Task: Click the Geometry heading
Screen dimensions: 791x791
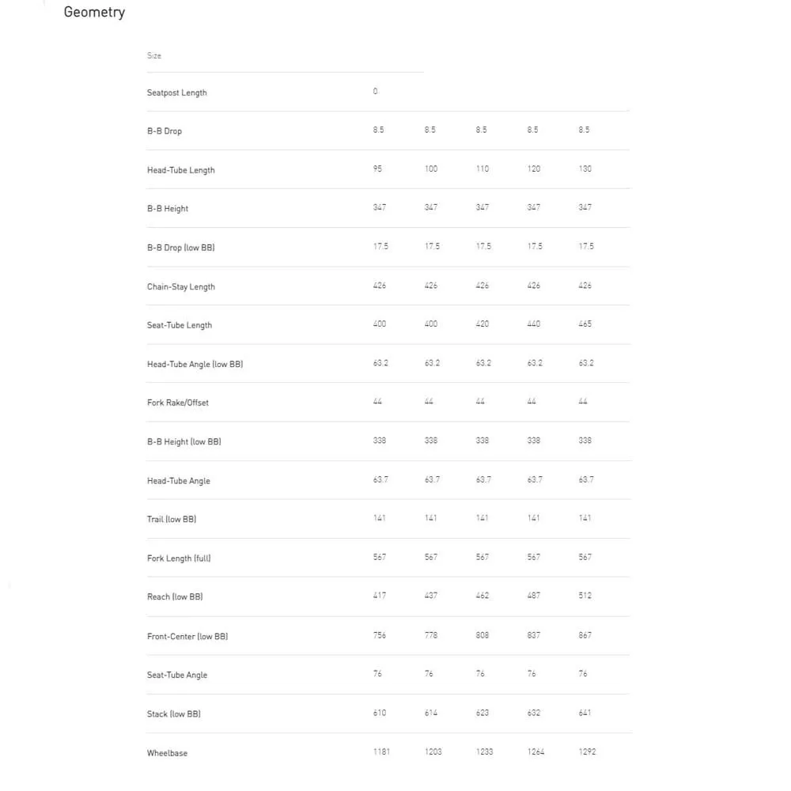Action: (94, 12)
